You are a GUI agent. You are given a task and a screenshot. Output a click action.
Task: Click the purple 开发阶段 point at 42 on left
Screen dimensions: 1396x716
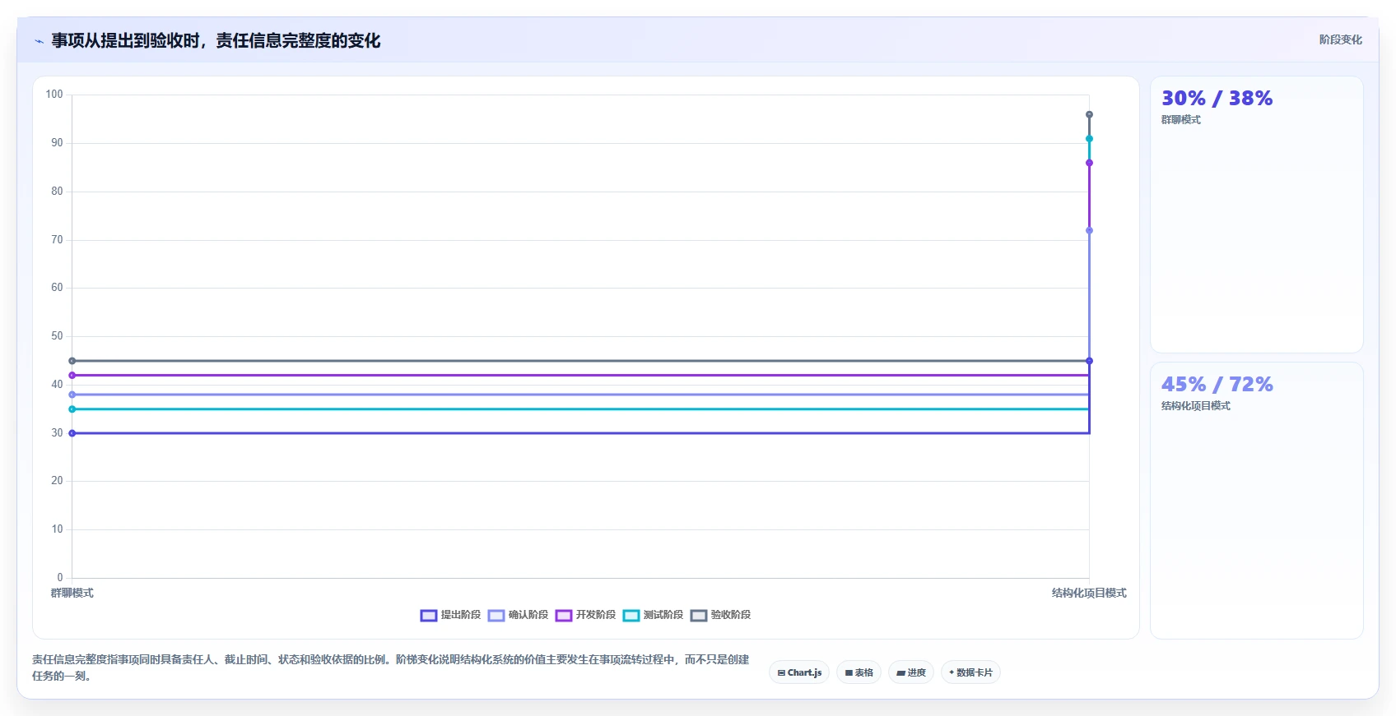pyautogui.click(x=72, y=375)
